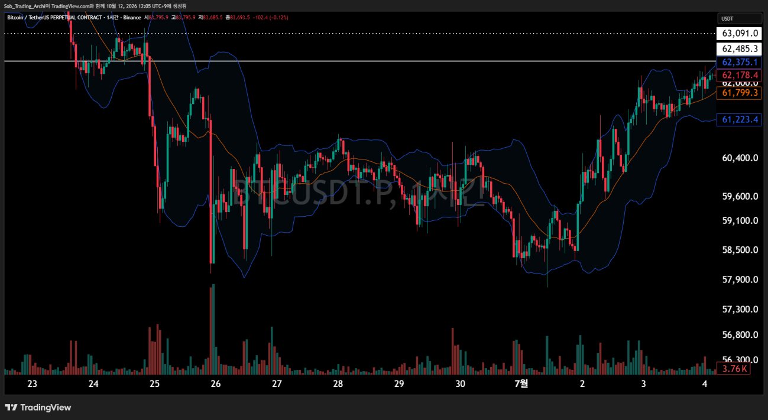
Task: Click the TradingView logo
Action: click(38, 408)
